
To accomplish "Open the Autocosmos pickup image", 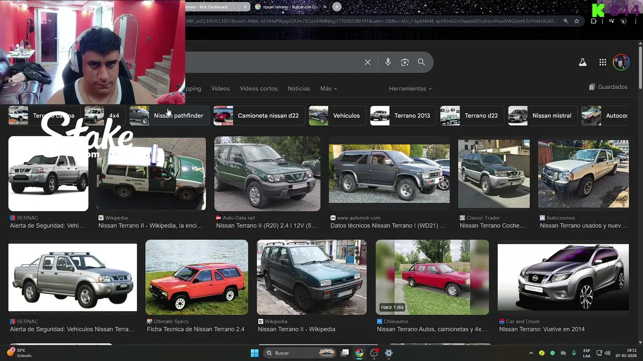I will tap(583, 173).
